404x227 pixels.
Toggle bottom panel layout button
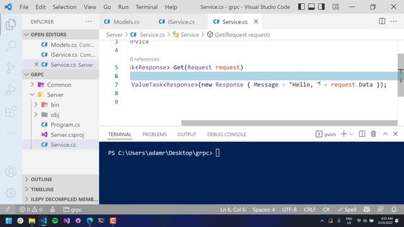tap(311, 7)
